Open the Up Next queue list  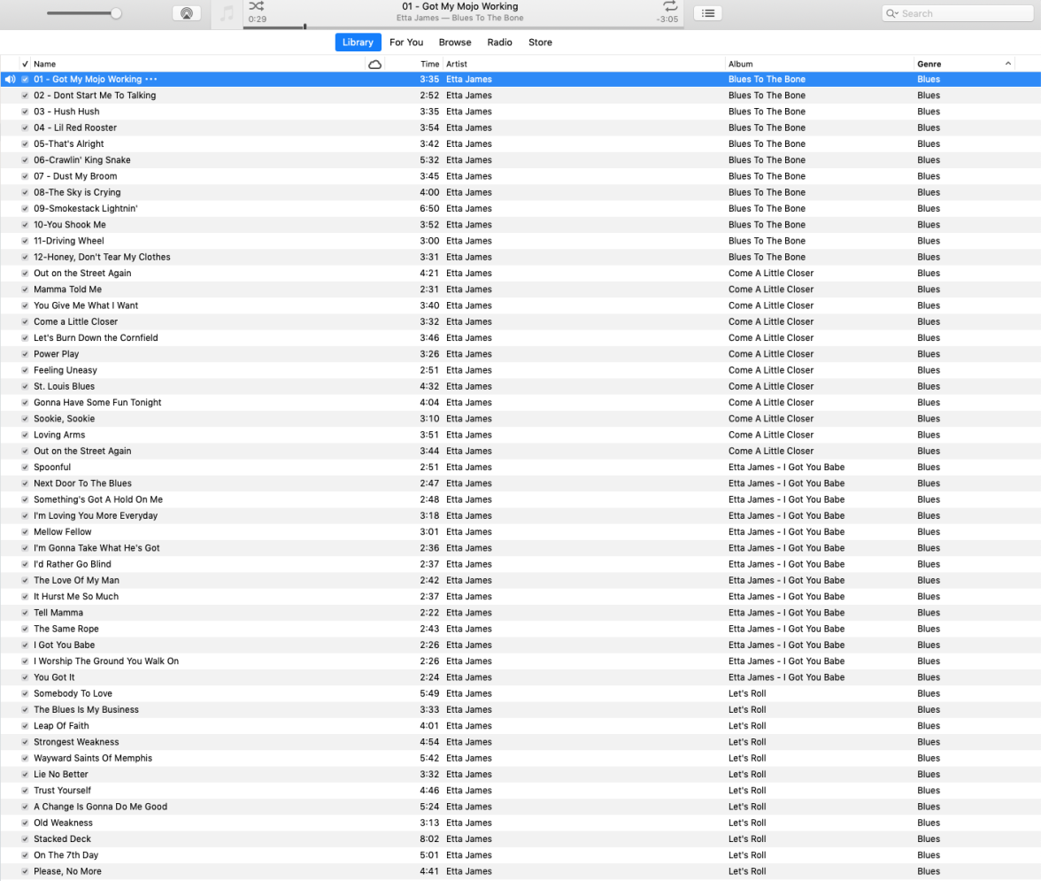point(707,13)
